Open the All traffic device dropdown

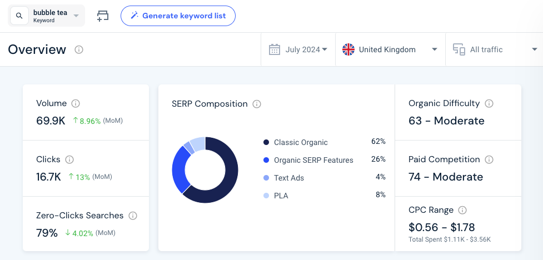click(x=494, y=49)
